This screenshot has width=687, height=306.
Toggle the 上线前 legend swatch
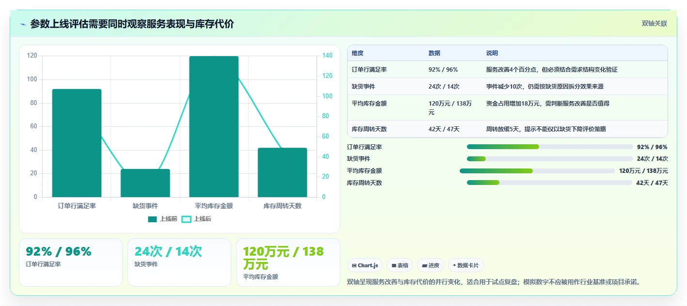(x=152, y=219)
